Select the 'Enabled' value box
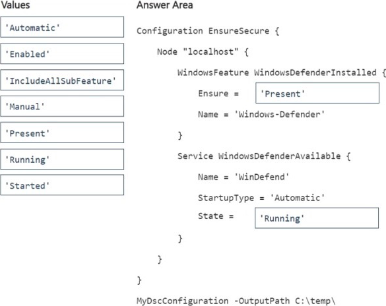Screen dimensions: 386x306 pyautogui.click(x=62, y=53)
